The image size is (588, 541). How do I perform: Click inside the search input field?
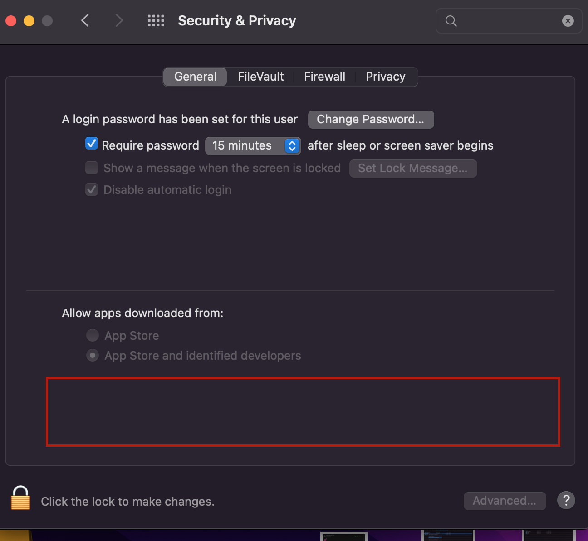pos(508,21)
